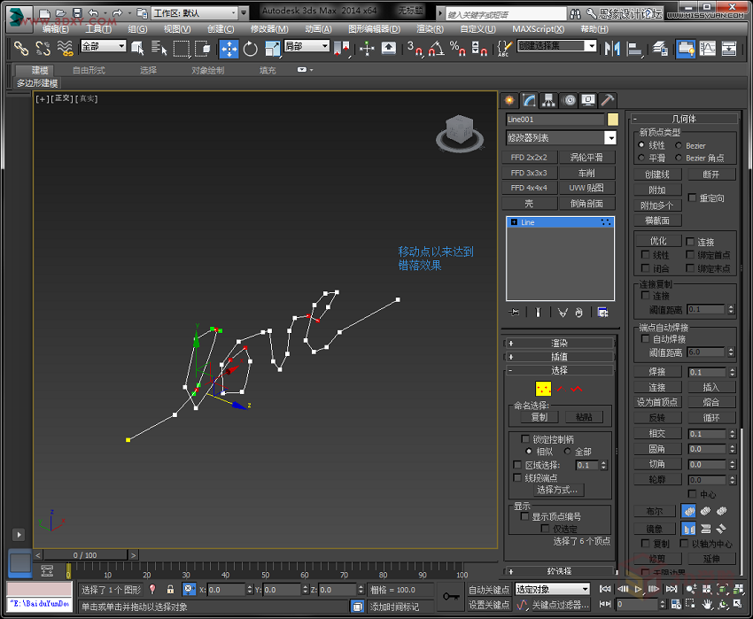
Task: Expand the 插值 rollout
Action: (559, 356)
